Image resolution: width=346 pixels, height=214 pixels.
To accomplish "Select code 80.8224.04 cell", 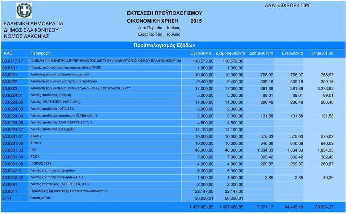I will point(14,116).
